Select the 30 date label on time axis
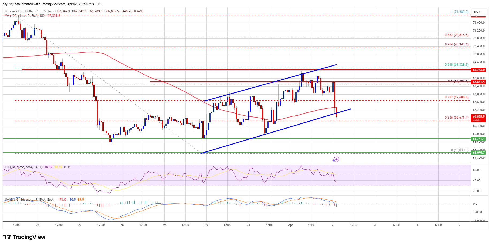This screenshot has width=491, height=245. point(206,225)
